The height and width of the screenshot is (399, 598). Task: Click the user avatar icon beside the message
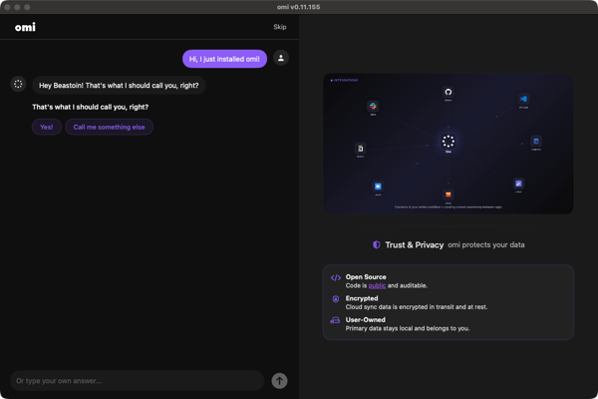(281, 58)
